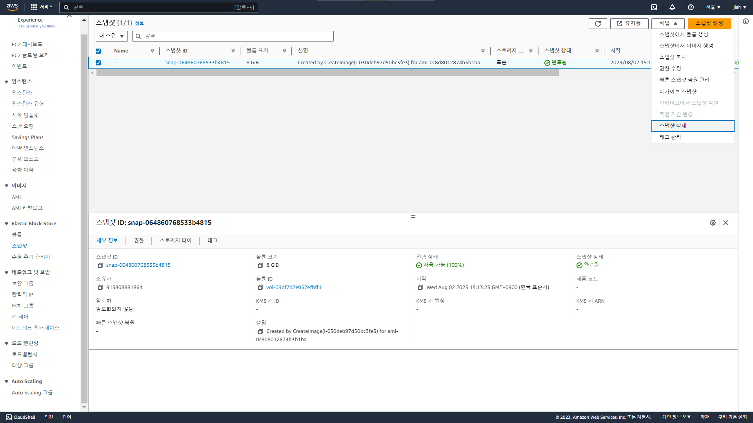Click the info panel icon at right edge
This screenshot has width=753, height=423.
(746, 22)
